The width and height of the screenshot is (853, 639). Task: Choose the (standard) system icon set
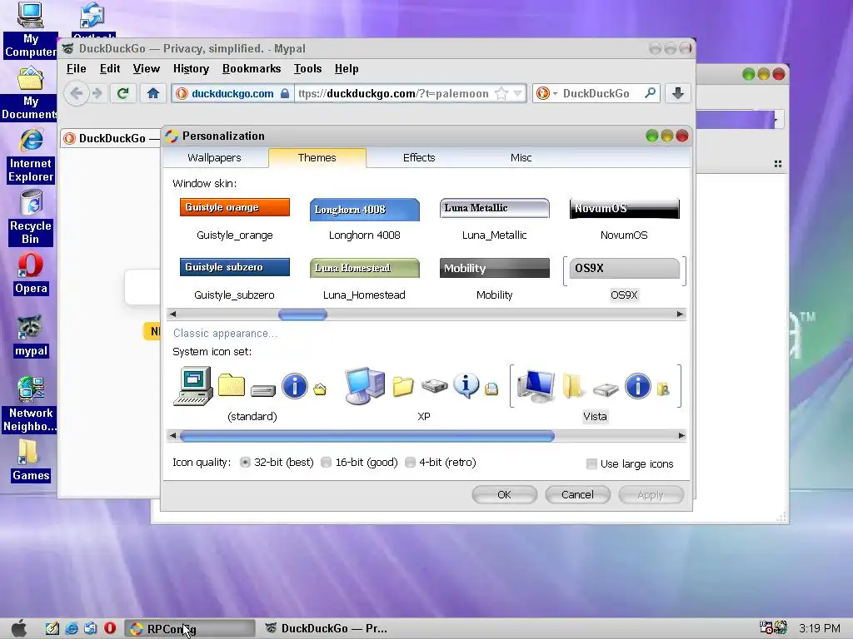point(252,394)
